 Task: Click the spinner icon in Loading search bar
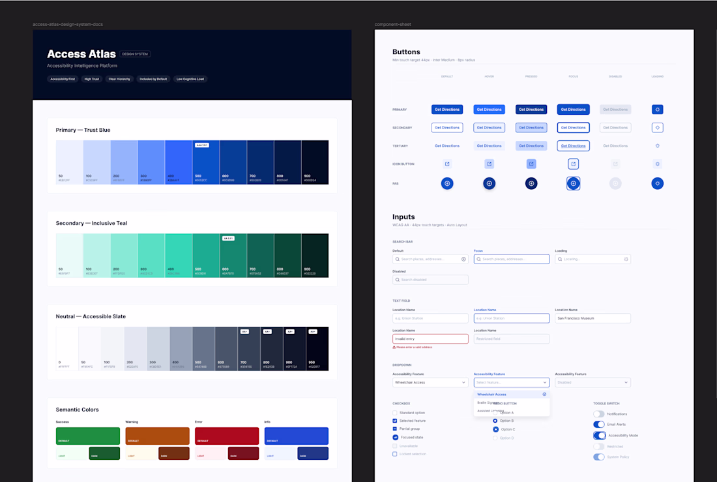626,259
